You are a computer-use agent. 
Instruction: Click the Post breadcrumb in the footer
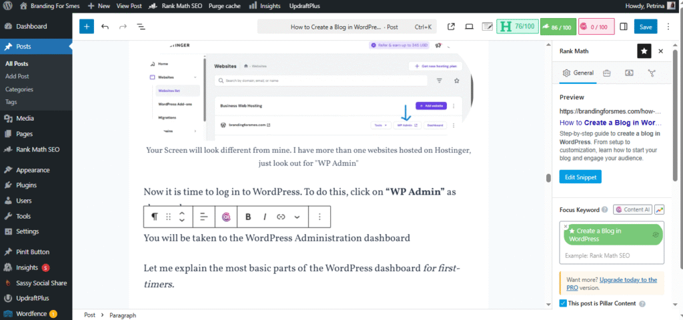(x=90, y=315)
